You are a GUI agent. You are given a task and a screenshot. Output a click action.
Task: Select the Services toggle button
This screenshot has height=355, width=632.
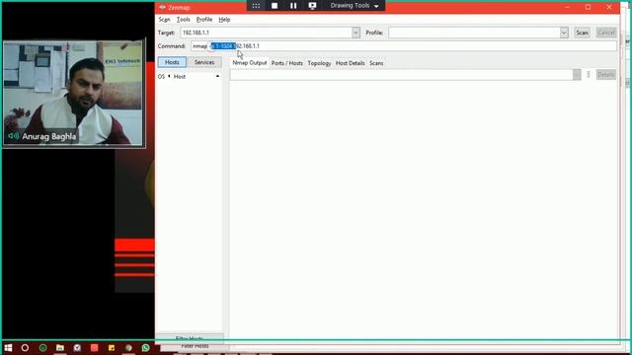point(204,62)
